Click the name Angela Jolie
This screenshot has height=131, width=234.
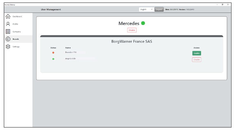coord(70,59)
